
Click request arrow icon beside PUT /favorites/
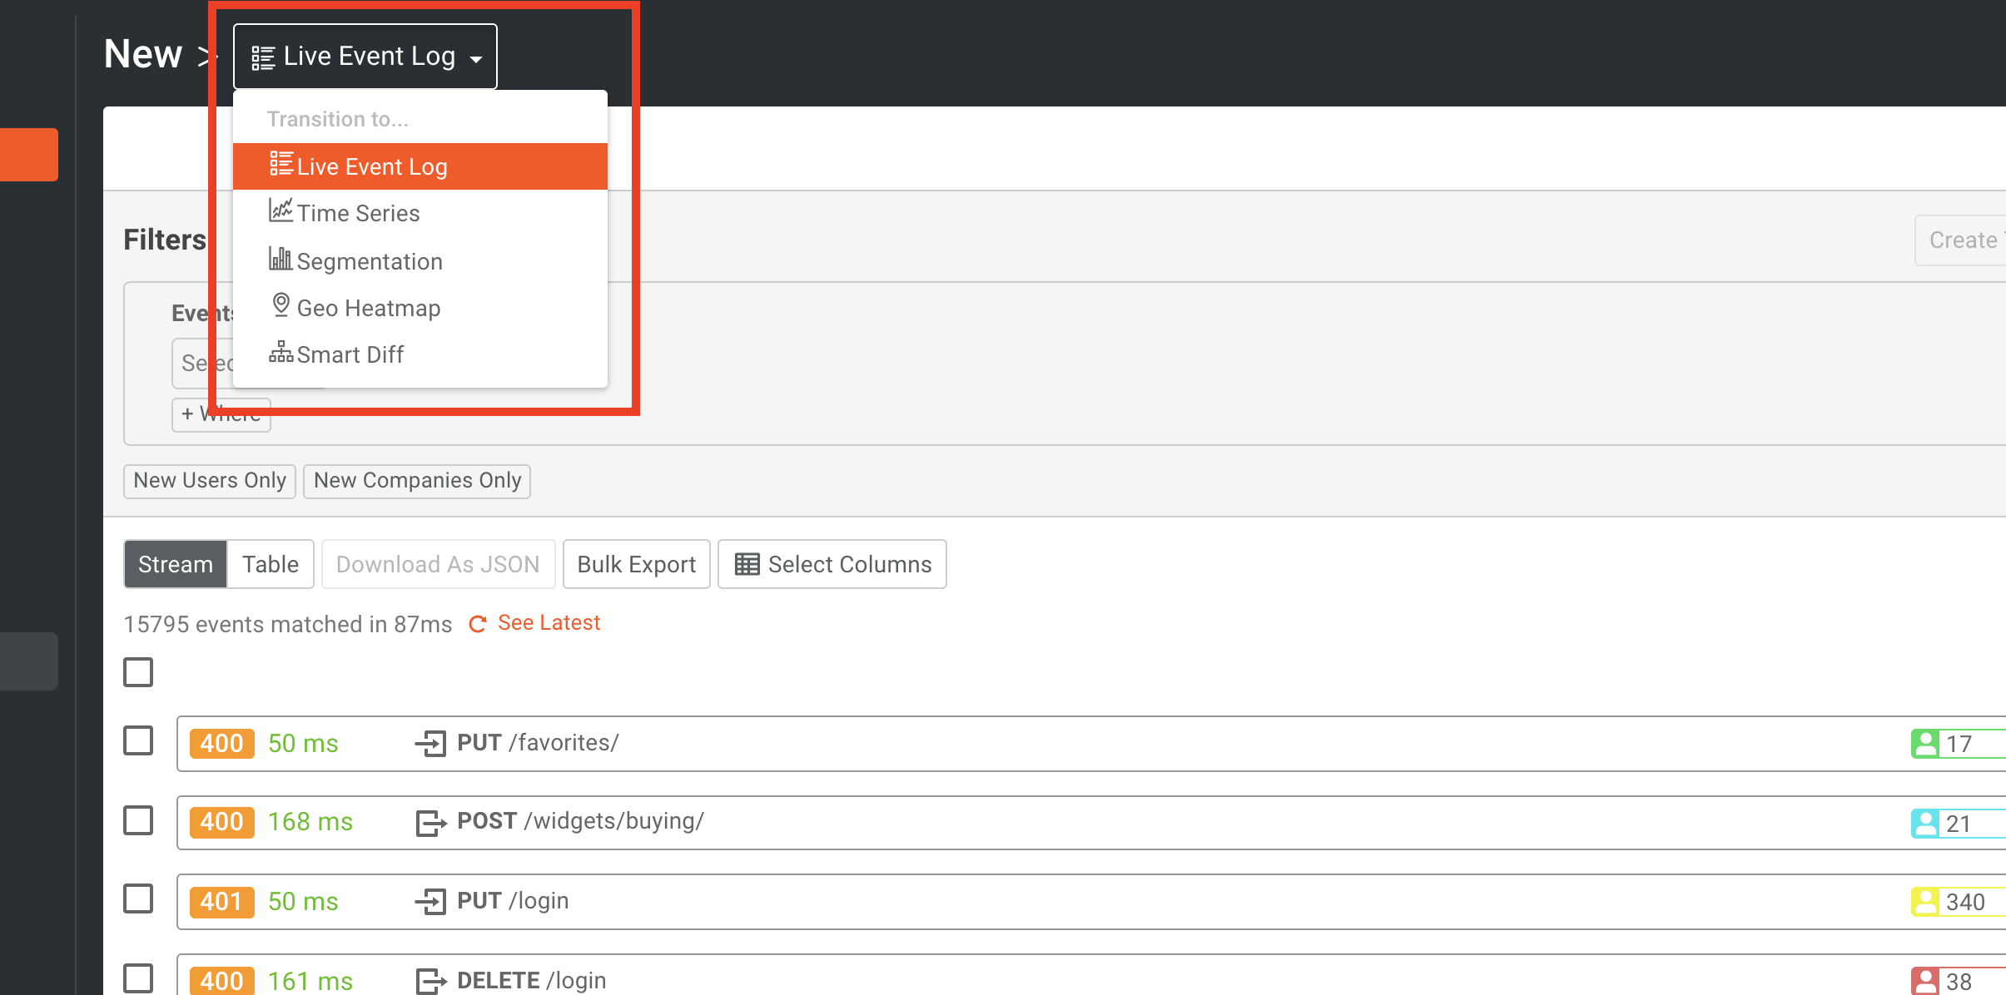430,743
